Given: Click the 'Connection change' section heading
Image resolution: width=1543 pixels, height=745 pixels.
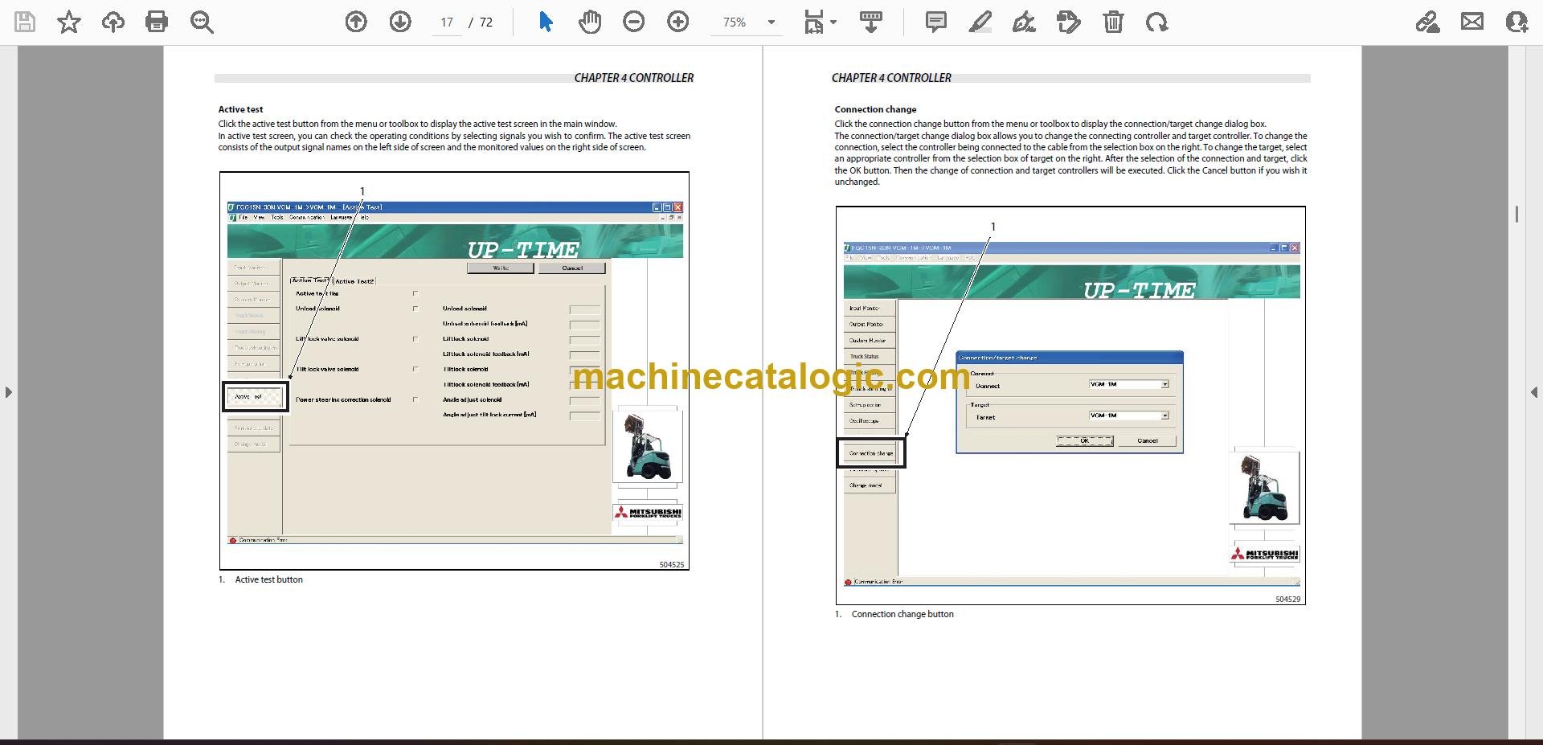Looking at the screenshot, I should point(875,109).
